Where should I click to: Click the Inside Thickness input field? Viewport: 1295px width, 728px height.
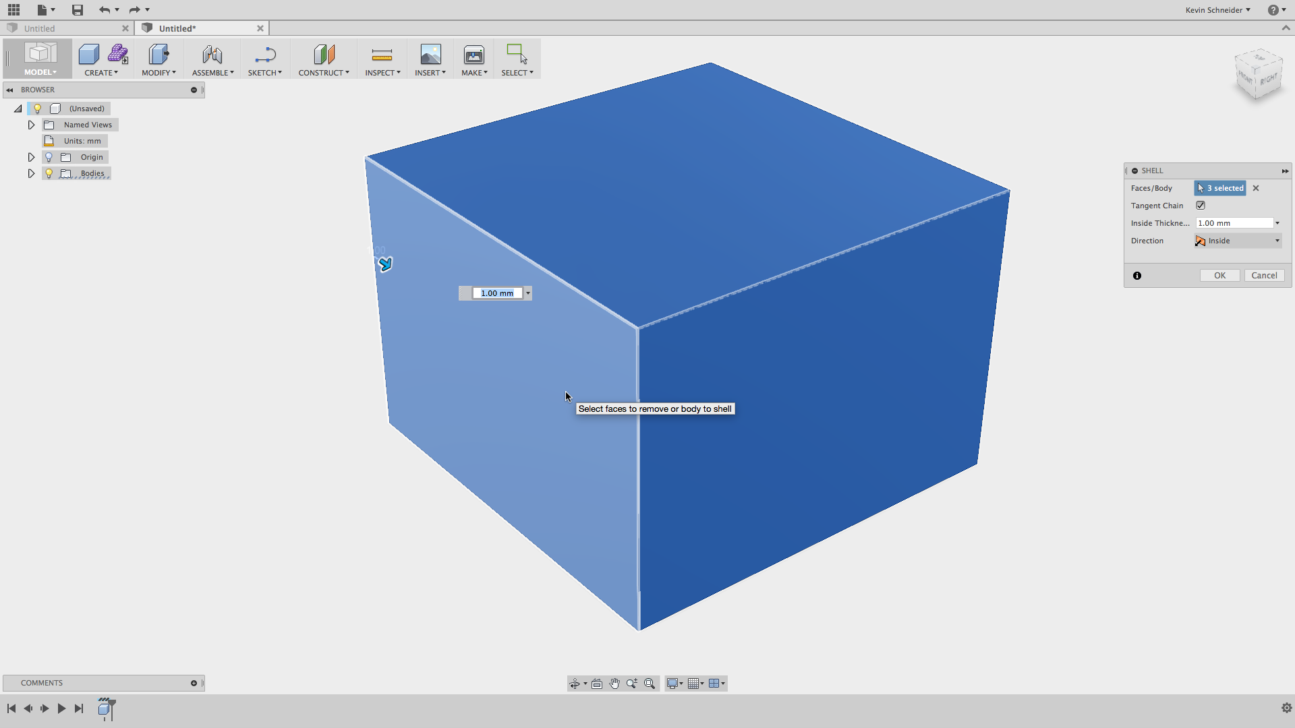coord(1234,223)
